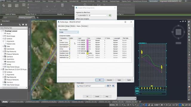The image size is (191, 107).
Task: Toggle visibility bulb for Symmetrical Parabola row
Action: pyautogui.click(x=70, y=45)
